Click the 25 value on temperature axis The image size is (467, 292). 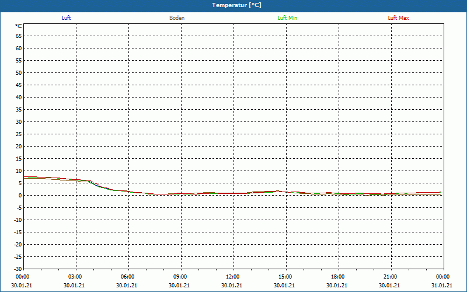pyautogui.click(x=19, y=134)
